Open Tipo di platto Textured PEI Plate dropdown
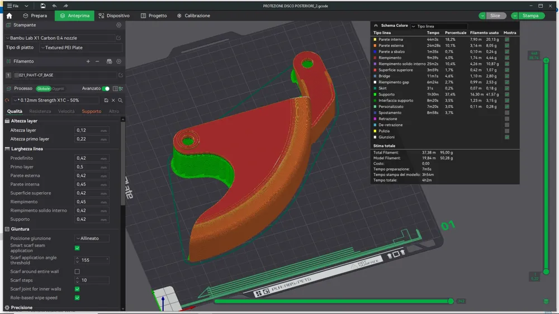The width and height of the screenshot is (559, 314). click(x=81, y=47)
